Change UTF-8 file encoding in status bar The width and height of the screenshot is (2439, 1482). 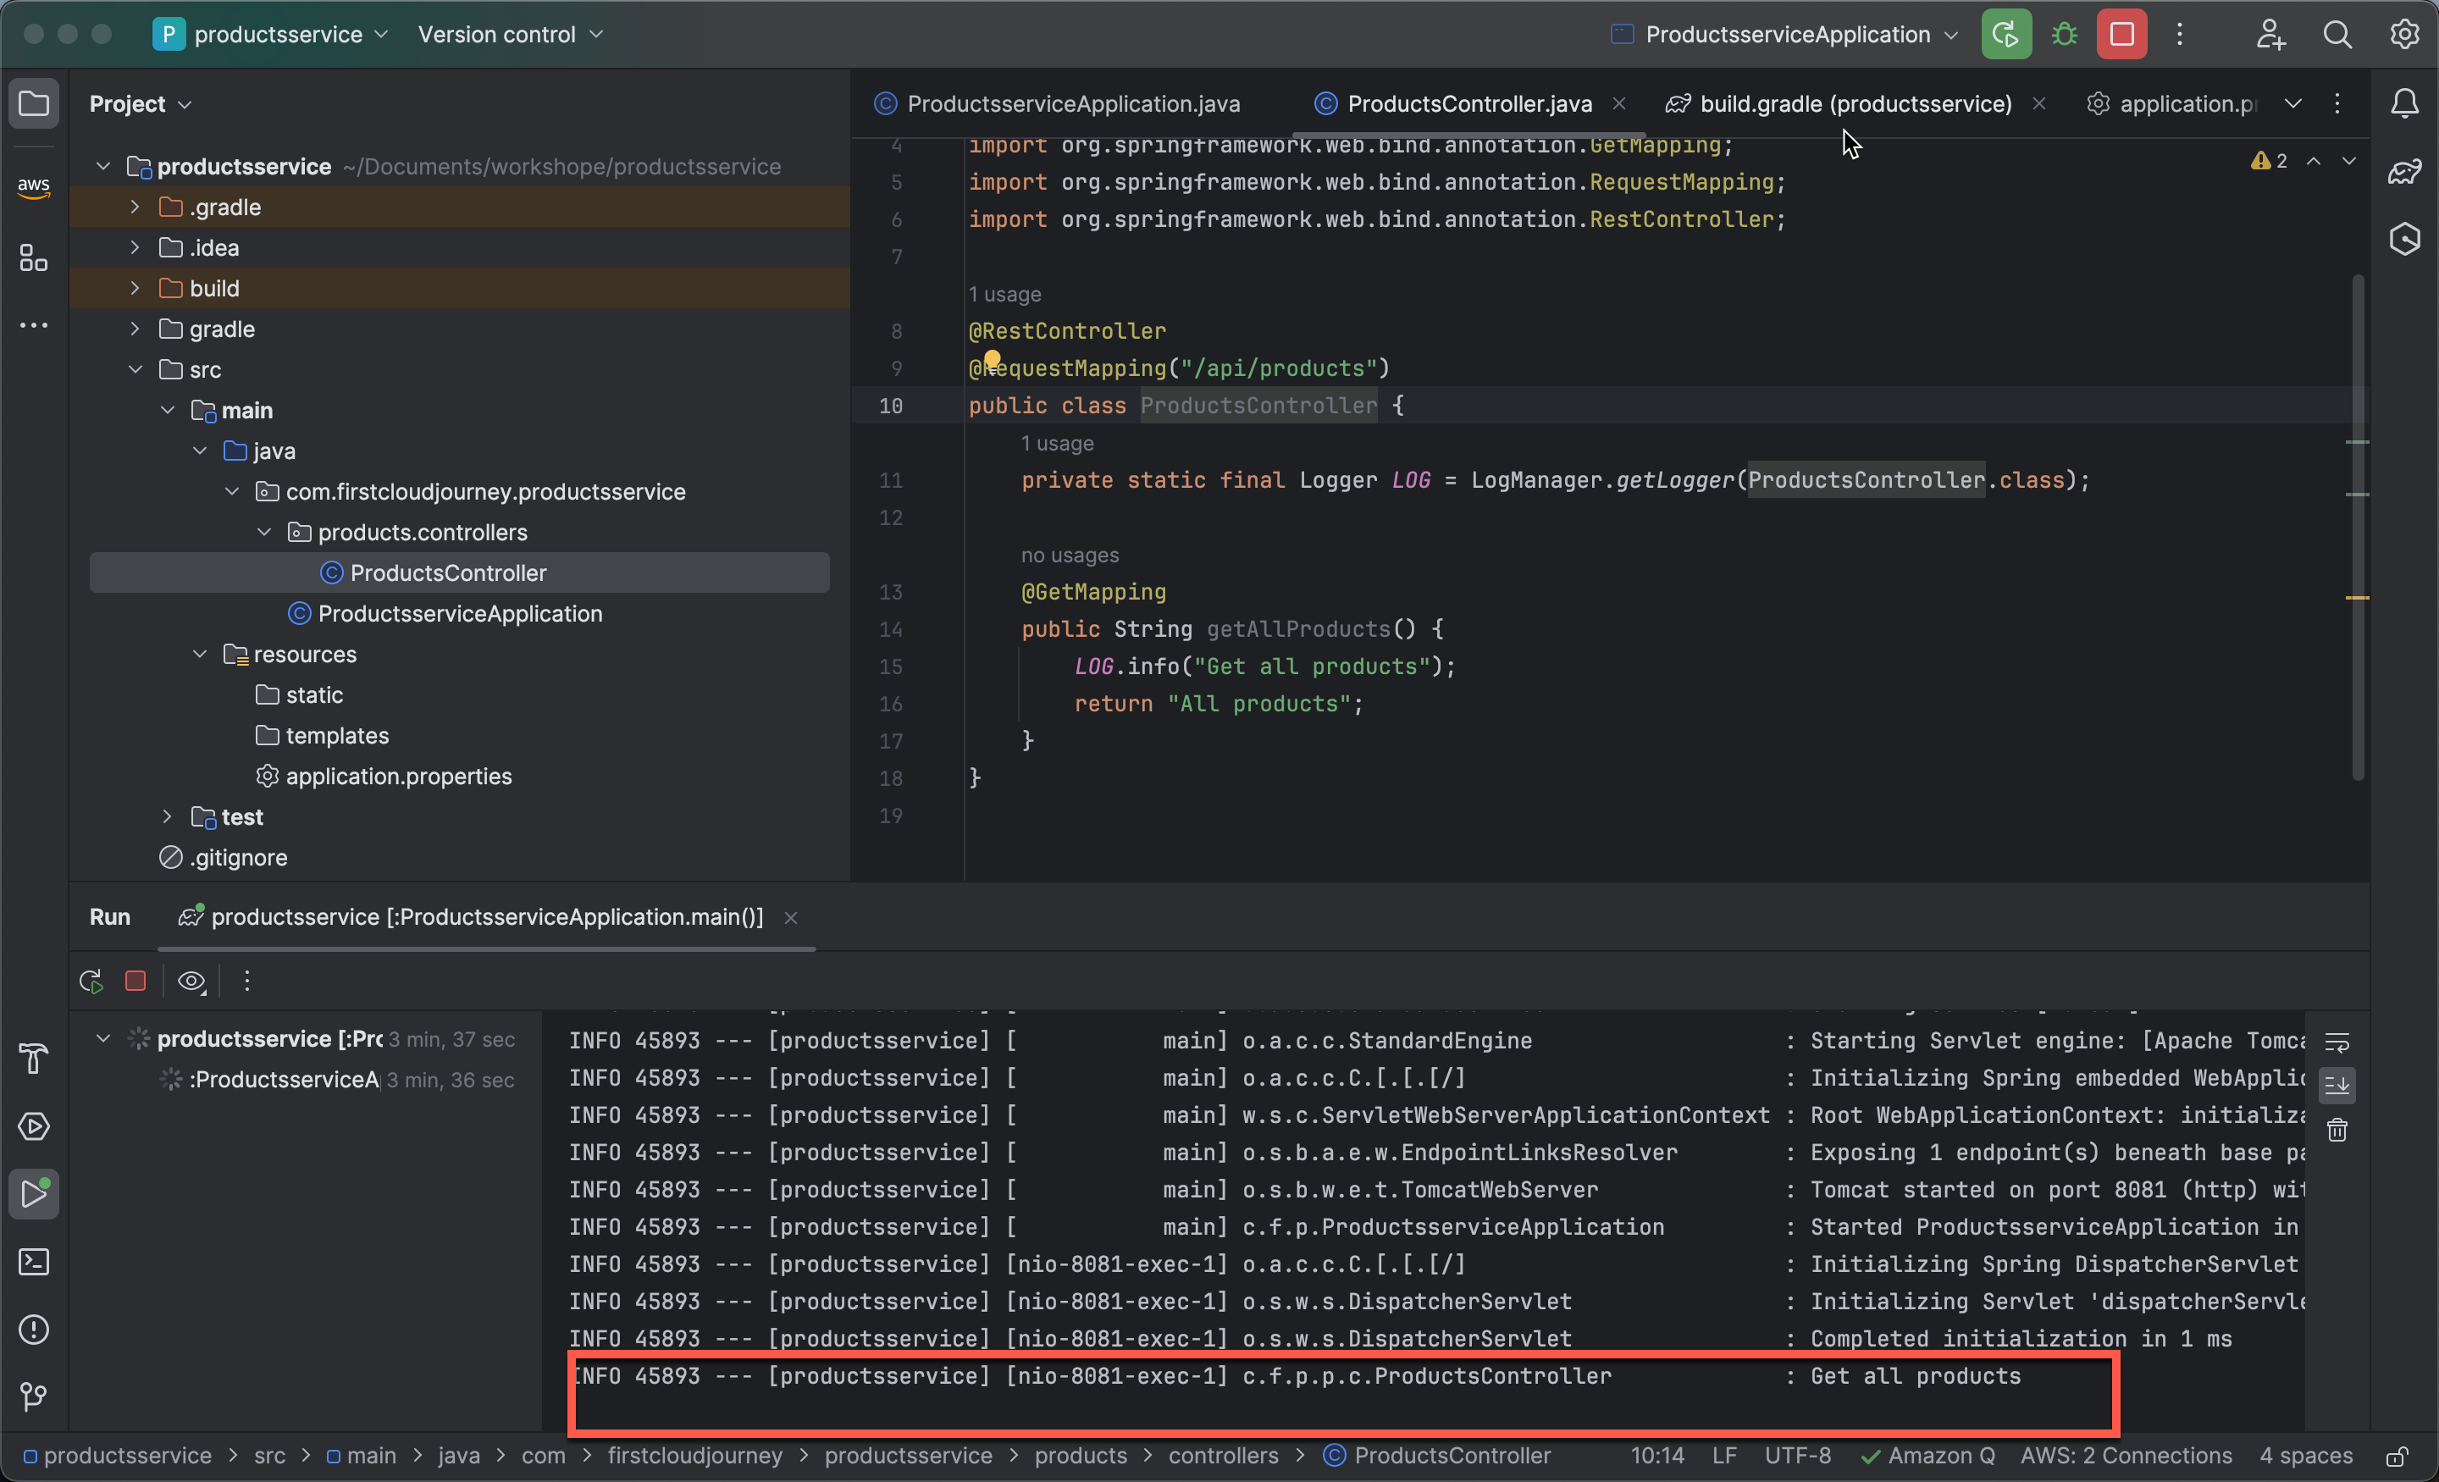coord(1798,1457)
